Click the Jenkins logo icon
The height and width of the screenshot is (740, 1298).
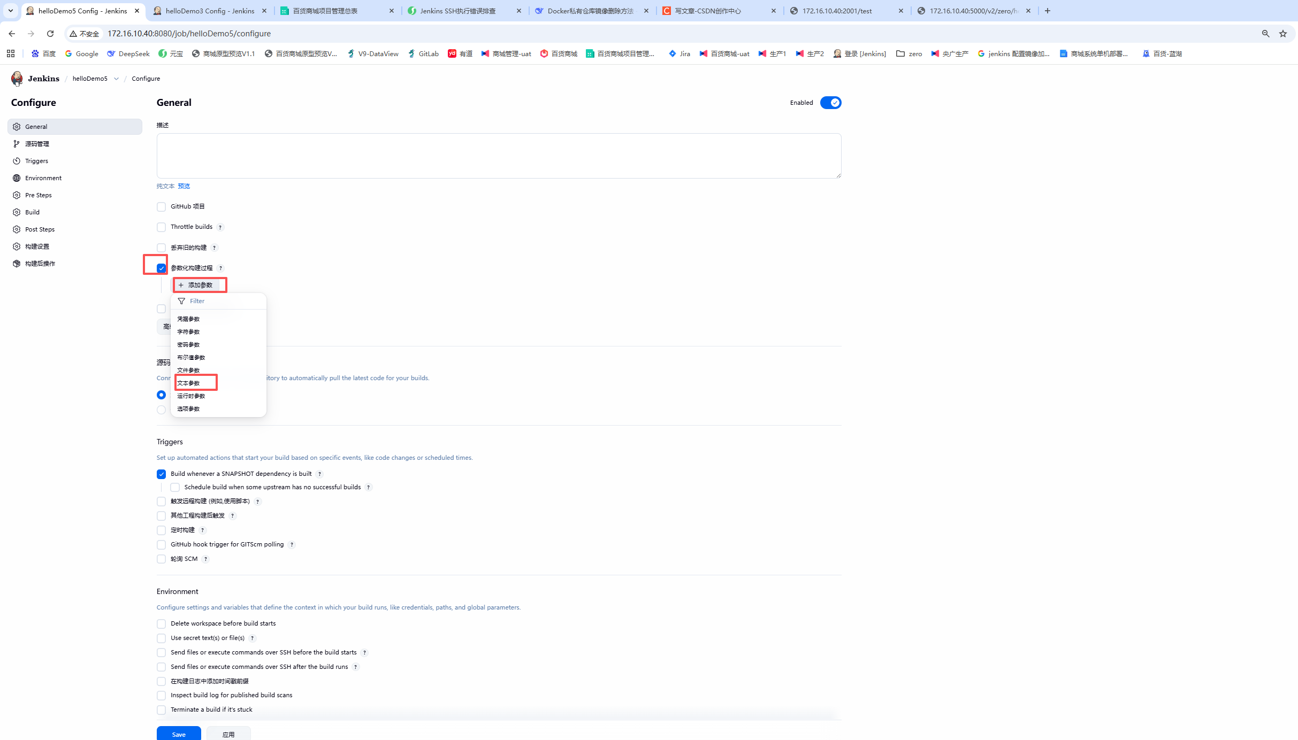[17, 79]
